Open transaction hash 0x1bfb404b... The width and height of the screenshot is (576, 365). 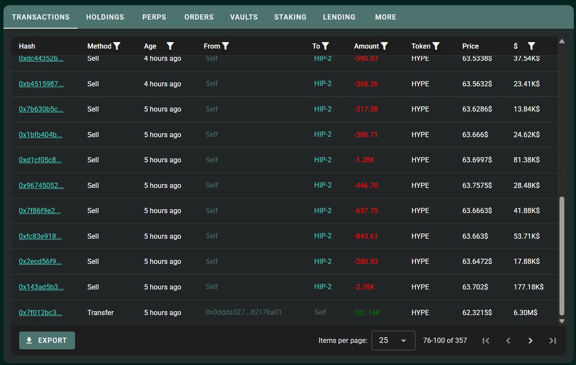coord(40,135)
